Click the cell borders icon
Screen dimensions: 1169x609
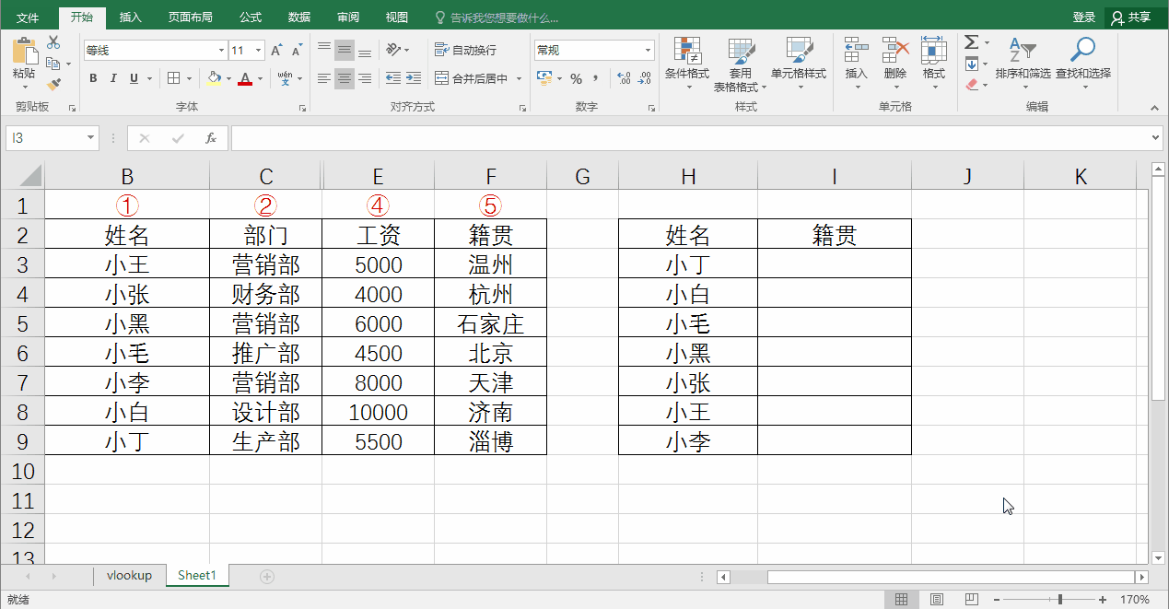point(175,78)
